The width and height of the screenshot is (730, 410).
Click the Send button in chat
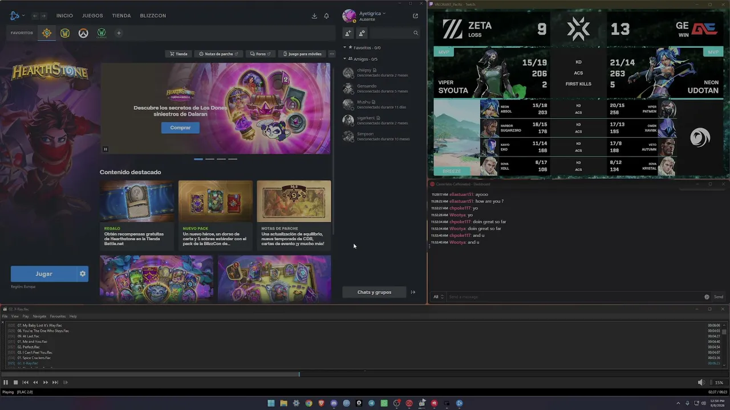coord(719,297)
